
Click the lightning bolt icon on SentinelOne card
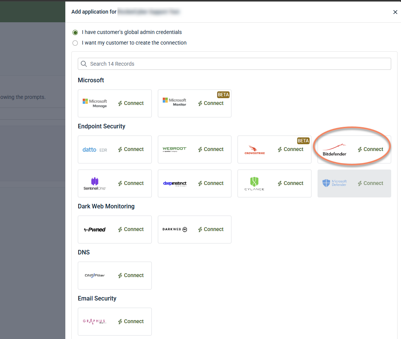120,183
